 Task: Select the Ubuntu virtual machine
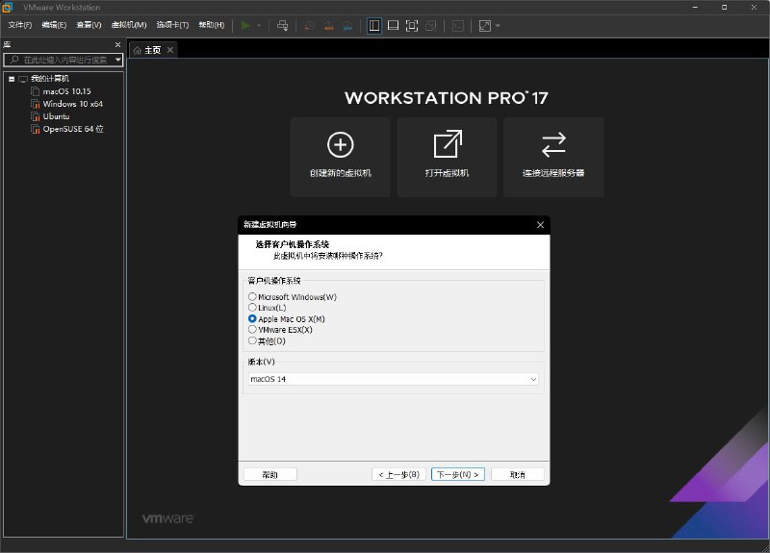[56, 116]
